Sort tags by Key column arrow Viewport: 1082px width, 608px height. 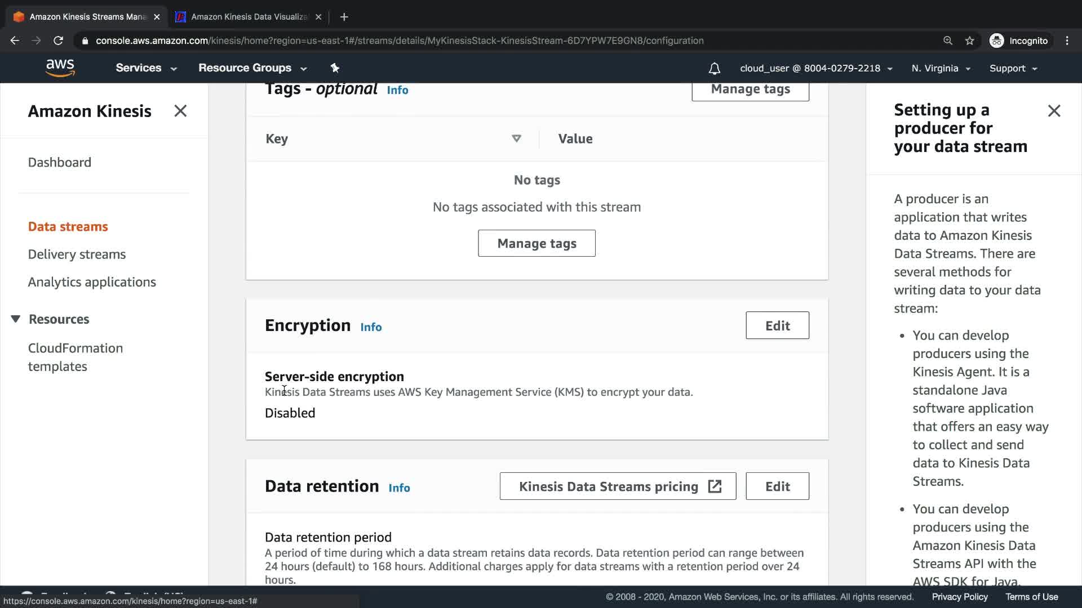pyautogui.click(x=516, y=138)
